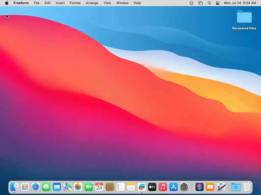Open Safari browser in the Dock
This screenshot has width=261, height=195.
36,187
